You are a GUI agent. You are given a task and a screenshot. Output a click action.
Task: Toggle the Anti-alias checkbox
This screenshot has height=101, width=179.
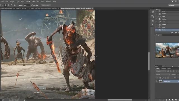click(32, 5)
